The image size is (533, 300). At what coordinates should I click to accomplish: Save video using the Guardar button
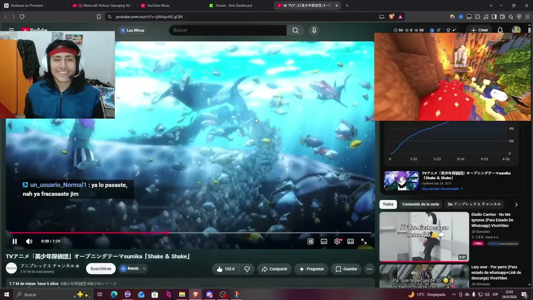346,269
